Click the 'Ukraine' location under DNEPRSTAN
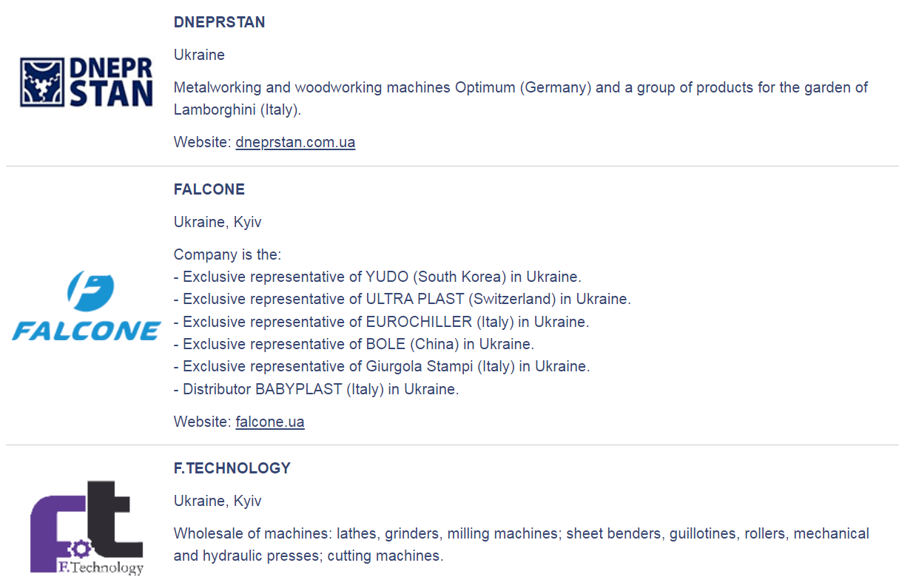This screenshot has width=913, height=577. (x=199, y=55)
